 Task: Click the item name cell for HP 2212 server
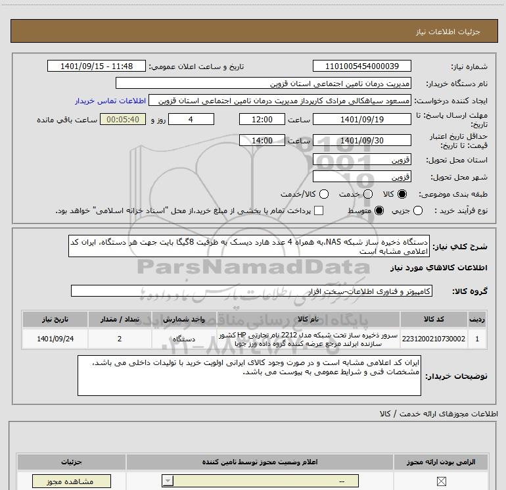[x=308, y=339]
